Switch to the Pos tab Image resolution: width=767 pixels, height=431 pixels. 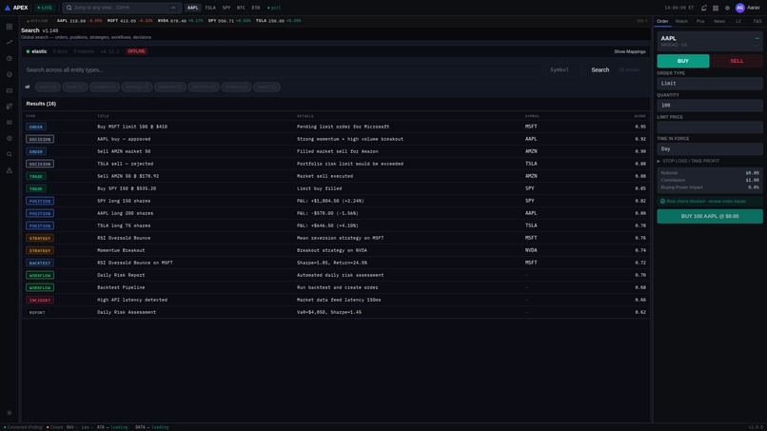click(x=700, y=22)
